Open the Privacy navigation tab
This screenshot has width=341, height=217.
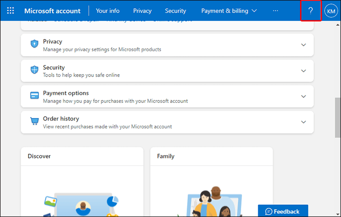tap(142, 11)
